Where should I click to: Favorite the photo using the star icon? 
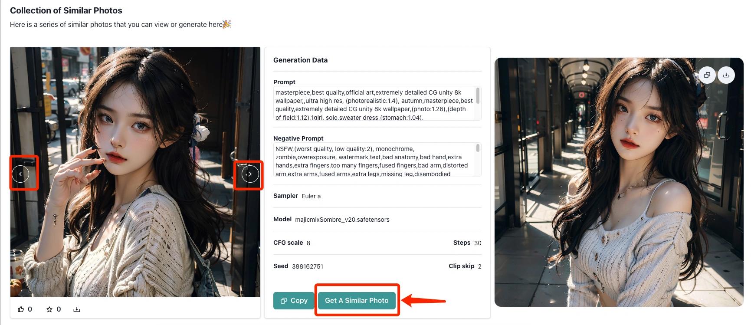pos(49,309)
